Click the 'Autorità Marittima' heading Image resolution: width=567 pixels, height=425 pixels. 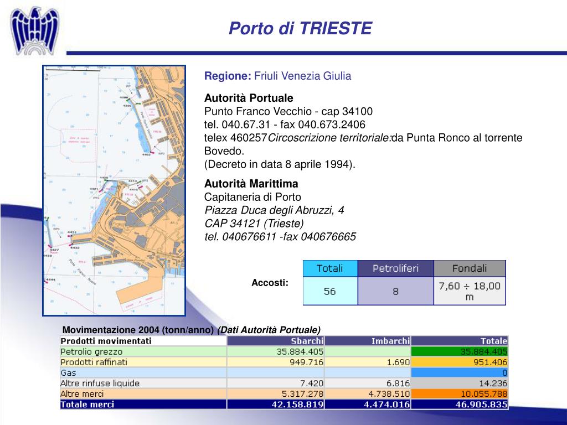click(x=251, y=184)
